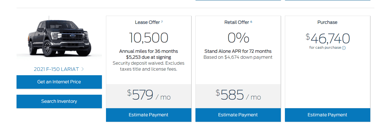Image resolution: width=383 pixels, height=125 pixels.
Task: Click the chevron after 2021 F-150 LARIAT
Action: click(83, 69)
